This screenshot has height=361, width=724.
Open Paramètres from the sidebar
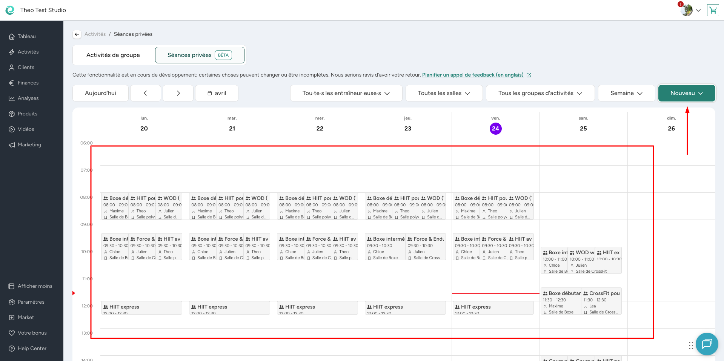click(31, 302)
